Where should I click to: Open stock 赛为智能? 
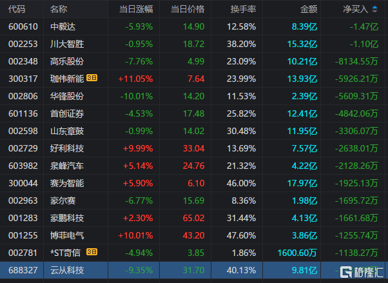coord(67,183)
